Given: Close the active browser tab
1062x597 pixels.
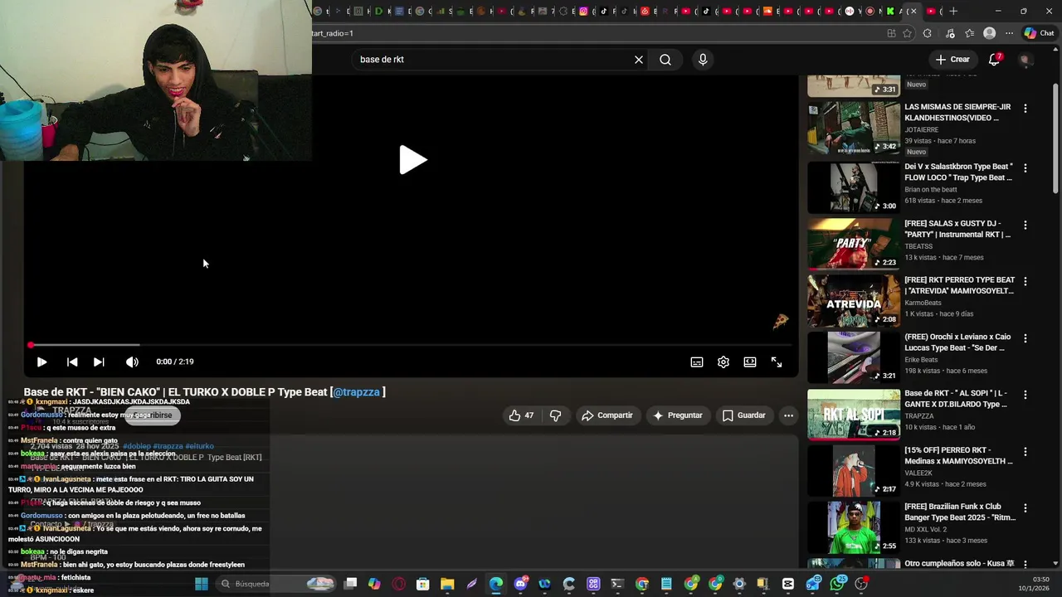Looking at the screenshot, I should pyautogui.click(x=913, y=11).
